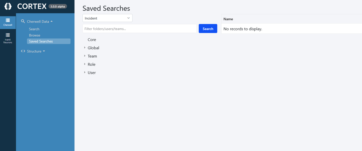The height and width of the screenshot is (151, 362).
Task: Expand the User node
Action: pyautogui.click(x=85, y=72)
